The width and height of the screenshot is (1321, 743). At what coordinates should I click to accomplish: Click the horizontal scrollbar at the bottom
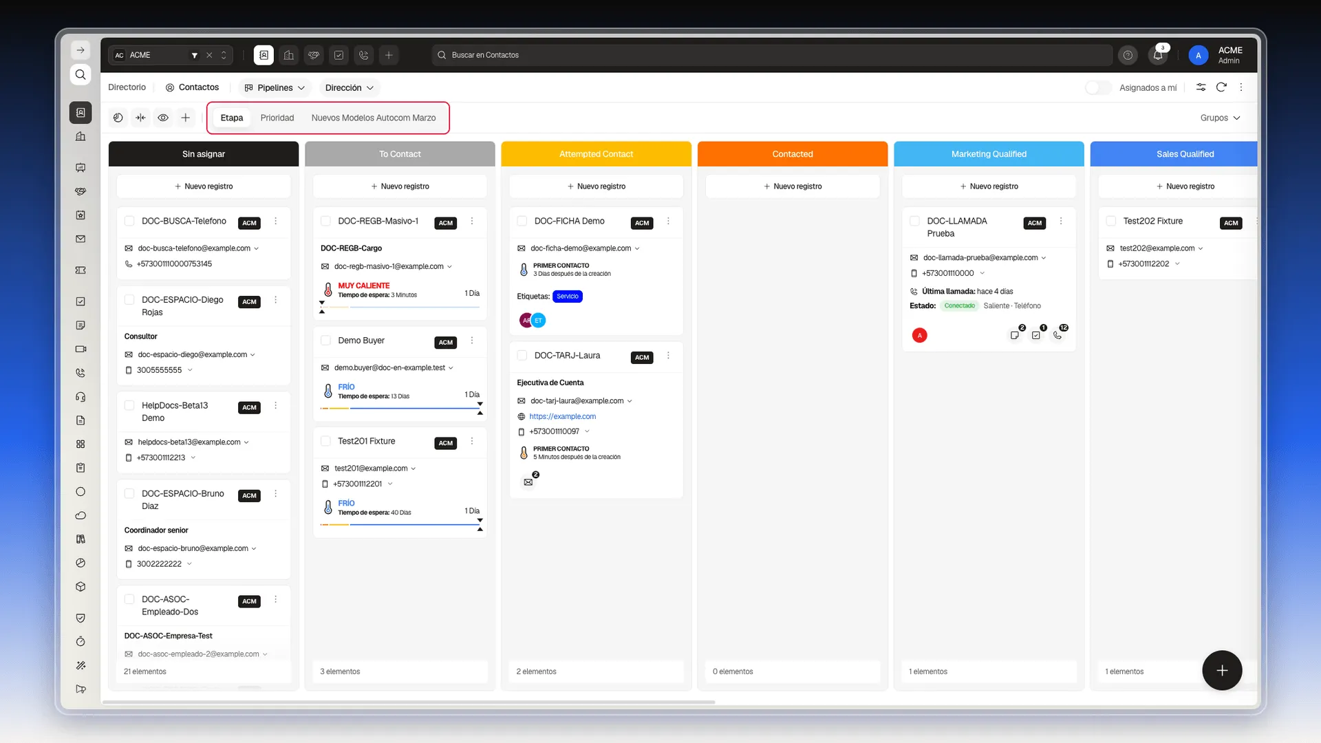pyautogui.click(x=409, y=702)
